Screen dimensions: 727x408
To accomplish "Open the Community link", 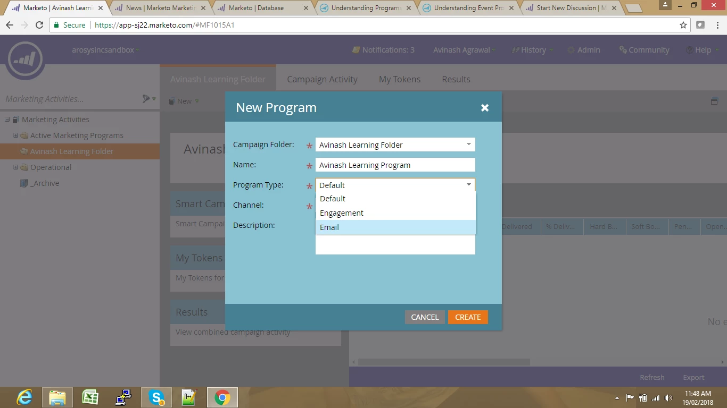I will (x=644, y=50).
